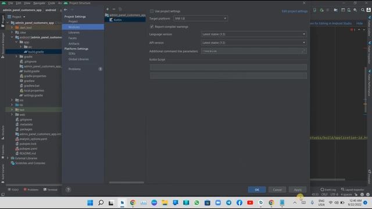Viewport: 372px width, 209px height.
Task: Click Additional command line parameters field
Action: click(253, 51)
